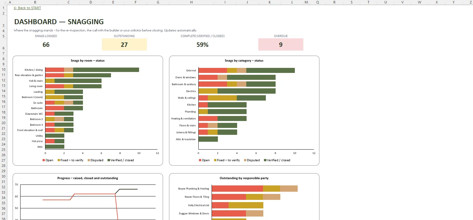Click 'Verified / closed' legend in category chart
This screenshot has width=473, height=220.
pyautogui.click(x=277, y=160)
